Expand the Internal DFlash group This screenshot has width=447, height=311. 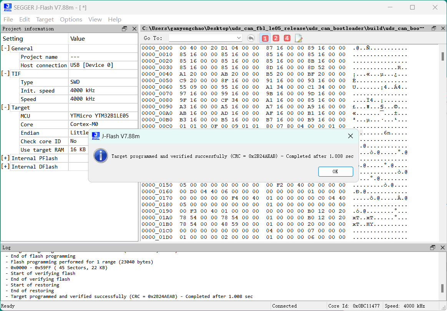6,167
